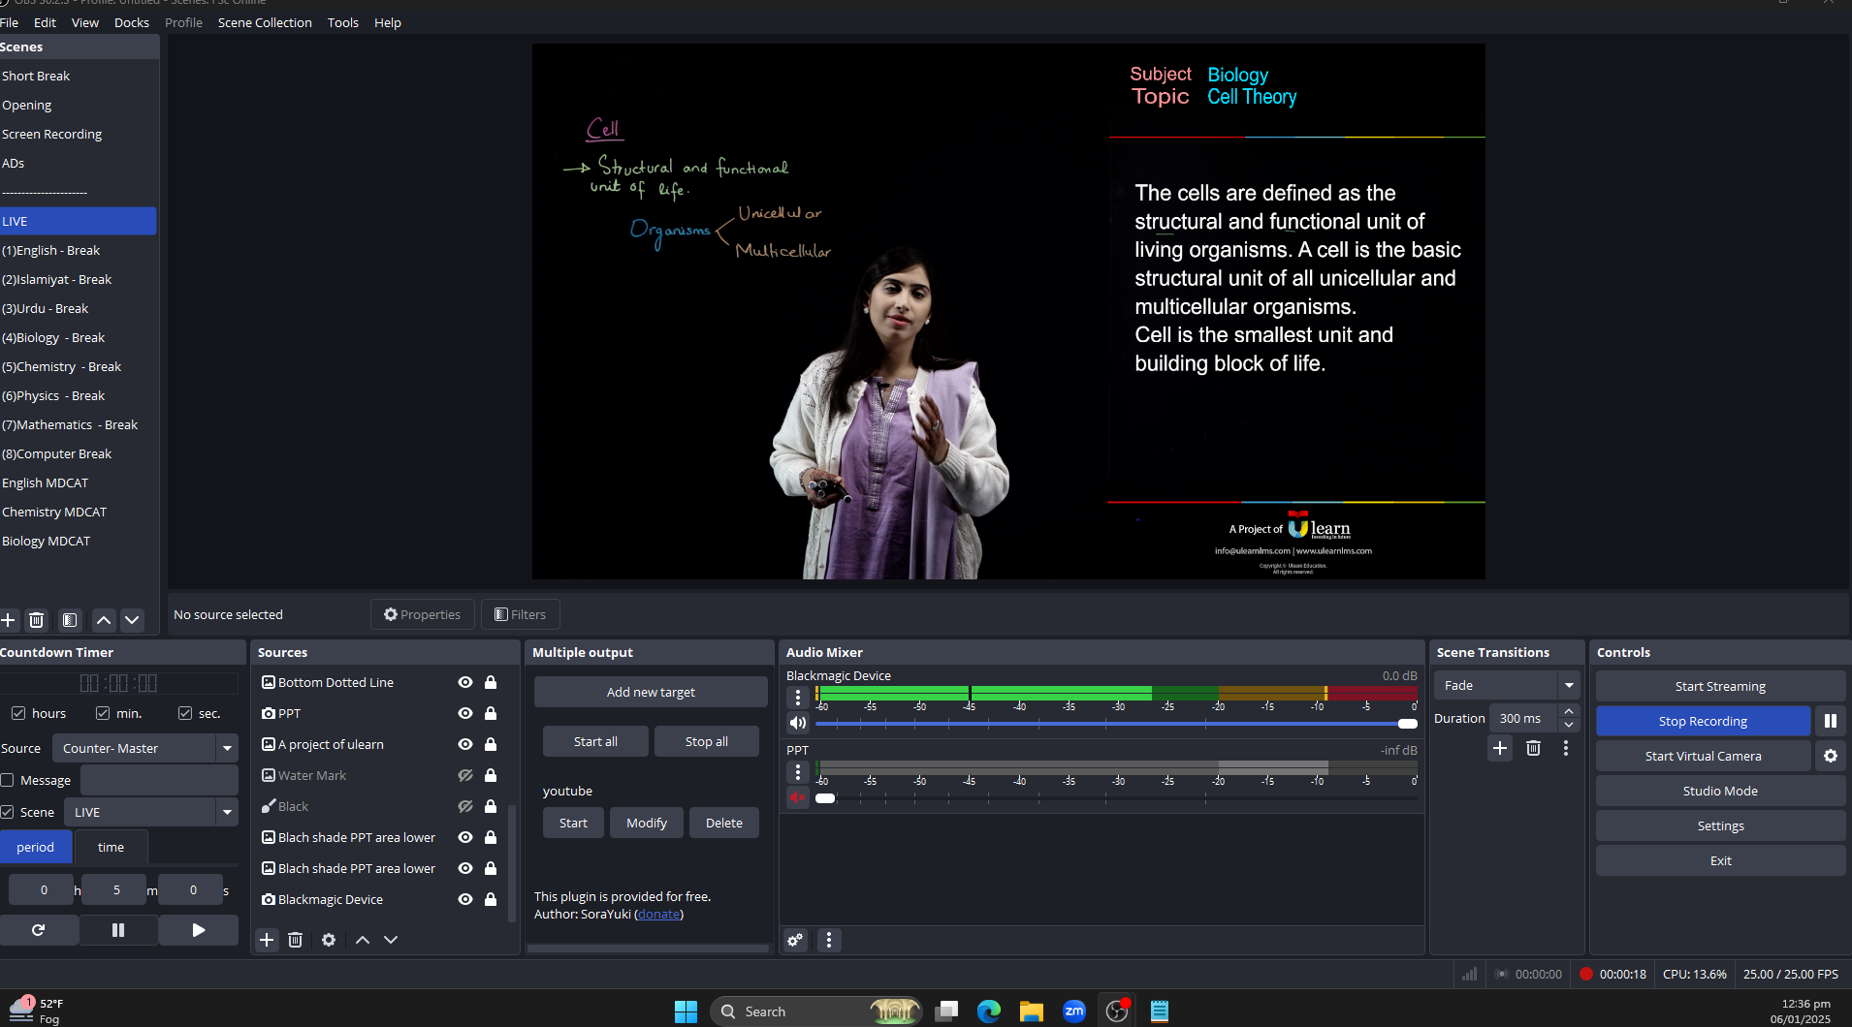Open advanced audio properties gear icon

(x=795, y=940)
